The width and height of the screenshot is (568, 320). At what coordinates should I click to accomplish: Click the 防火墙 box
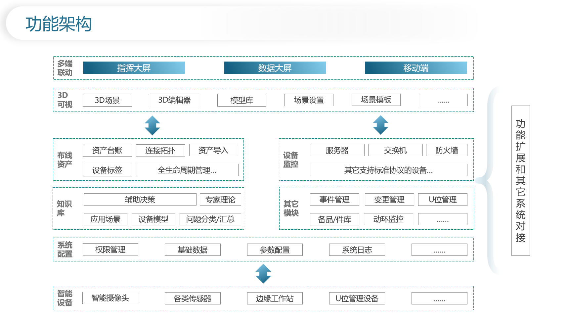pyautogui.click(x=447, y=150)
